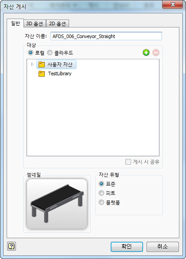Screen dimensions: 186x259
Task: Open the 일반 tab
Action: 15,23
